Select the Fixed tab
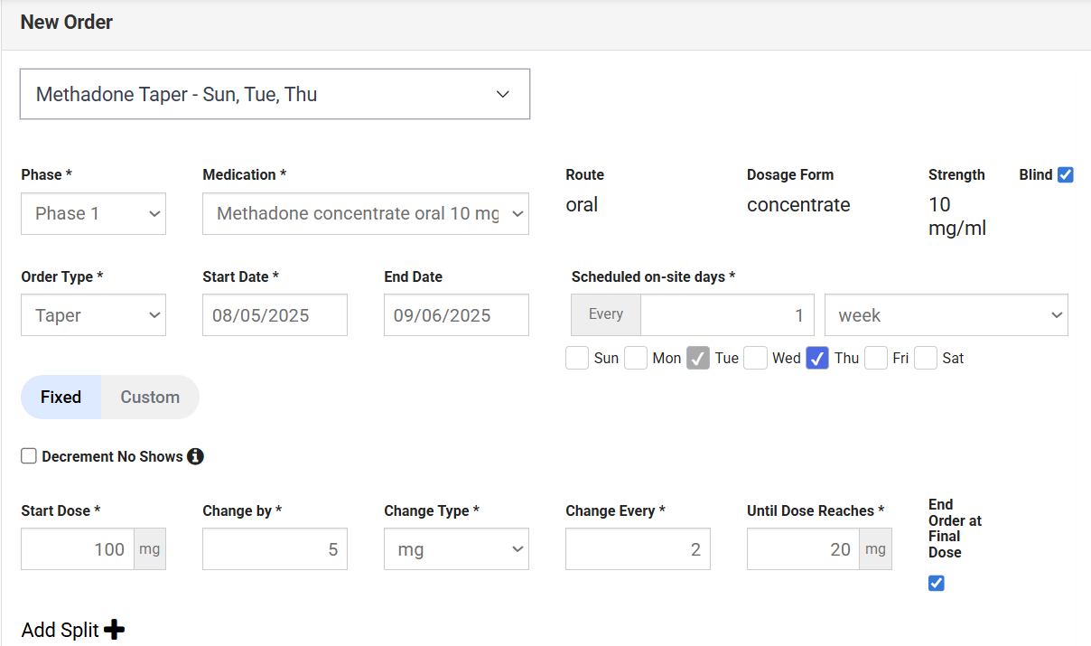 61,398
